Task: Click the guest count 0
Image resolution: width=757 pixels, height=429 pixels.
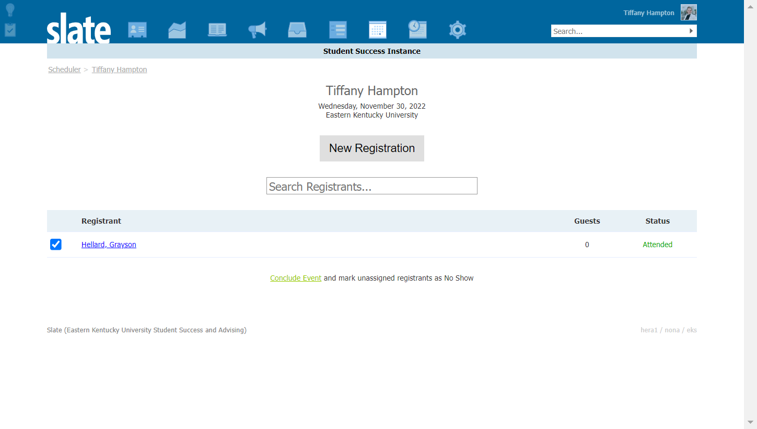Action: [x=587, y=245]
